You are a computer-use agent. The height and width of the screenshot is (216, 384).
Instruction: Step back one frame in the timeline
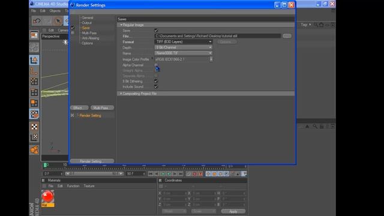pyautogui.click(x=157, y=174)
